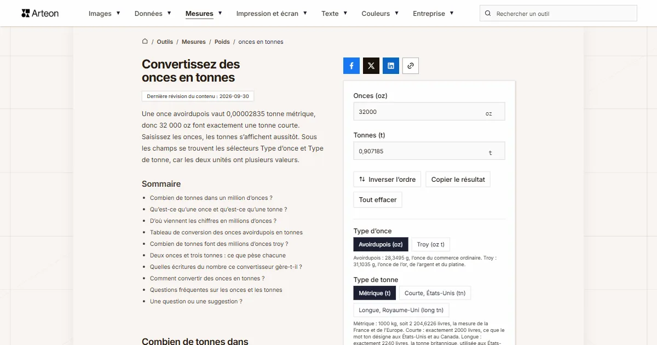Open Mesures breadcrumb link
This screenshot has width=657, height=345.
[x=194, y=42]
